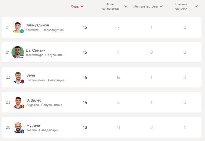
Task: Click the Liechtenstein flag badge on Зеле
Action: pyautogui.click(x=22, y=81)
